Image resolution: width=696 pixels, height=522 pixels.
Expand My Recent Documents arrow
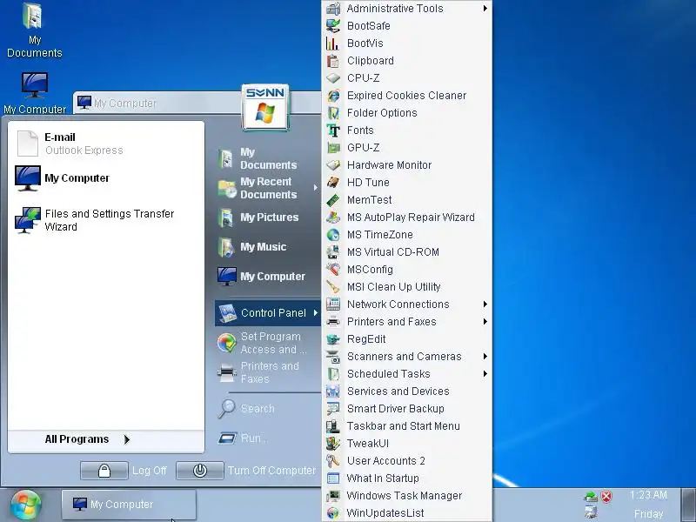316,188
